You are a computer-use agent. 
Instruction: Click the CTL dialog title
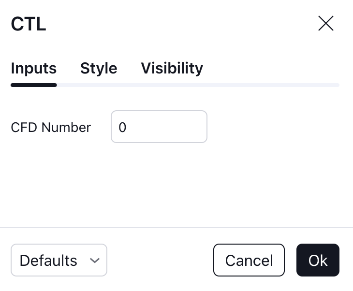(x=29, y=24)
